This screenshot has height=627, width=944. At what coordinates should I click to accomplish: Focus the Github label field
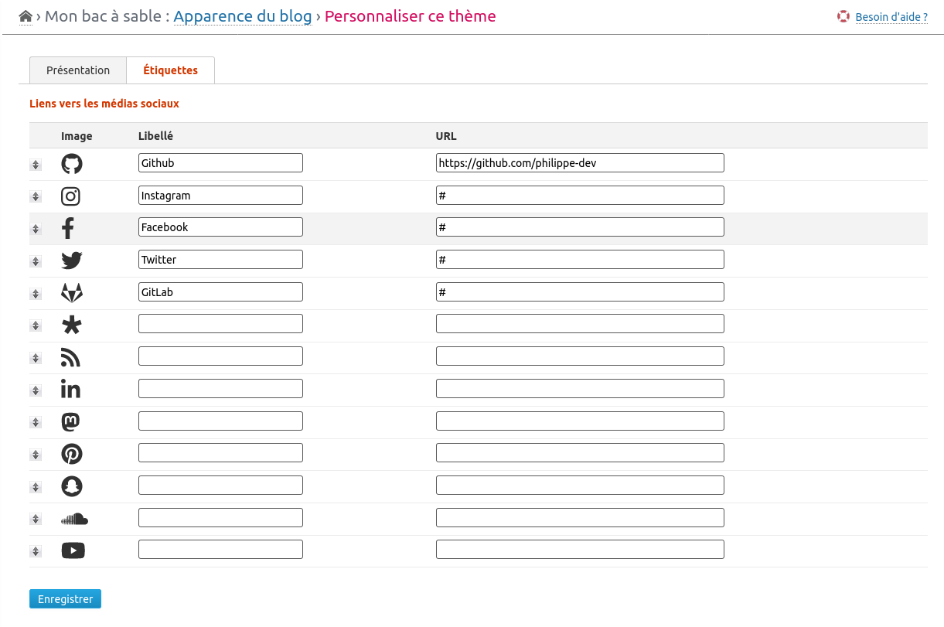220,163
